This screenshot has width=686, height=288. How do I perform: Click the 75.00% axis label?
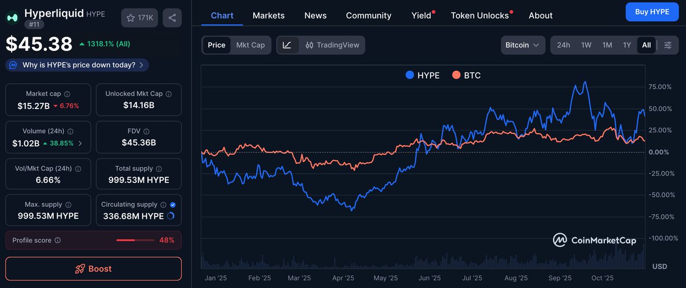[660, 87]
